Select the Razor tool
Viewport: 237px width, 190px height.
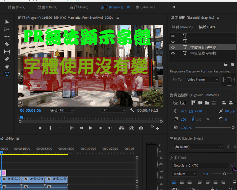point(7,44)
